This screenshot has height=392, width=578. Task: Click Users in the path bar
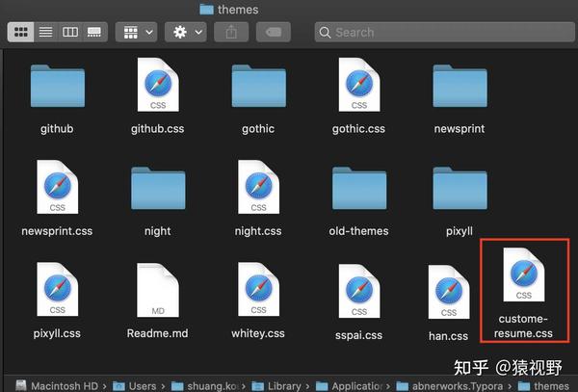pos(135,385)
